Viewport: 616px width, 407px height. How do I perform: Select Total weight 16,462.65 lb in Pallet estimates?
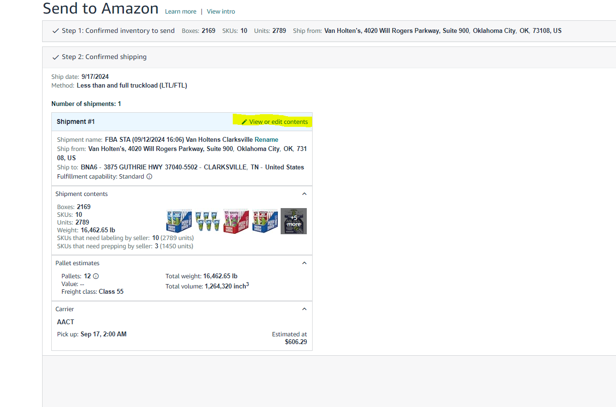(x=201, y=276)
